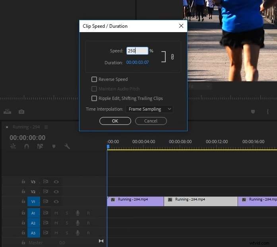
Task: Close the Running - 294 sequence tab
Action: pyautogui.click(x=7, y=127)
